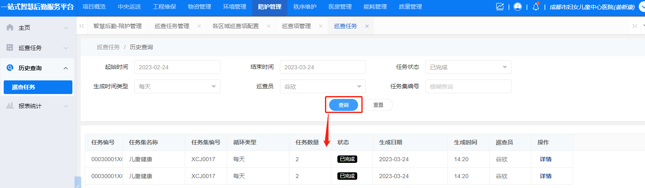The width and height of the screenshot is (645, 188).
Task: Click the 巡查任务 breadcrumb link
Action: (108, 47)
